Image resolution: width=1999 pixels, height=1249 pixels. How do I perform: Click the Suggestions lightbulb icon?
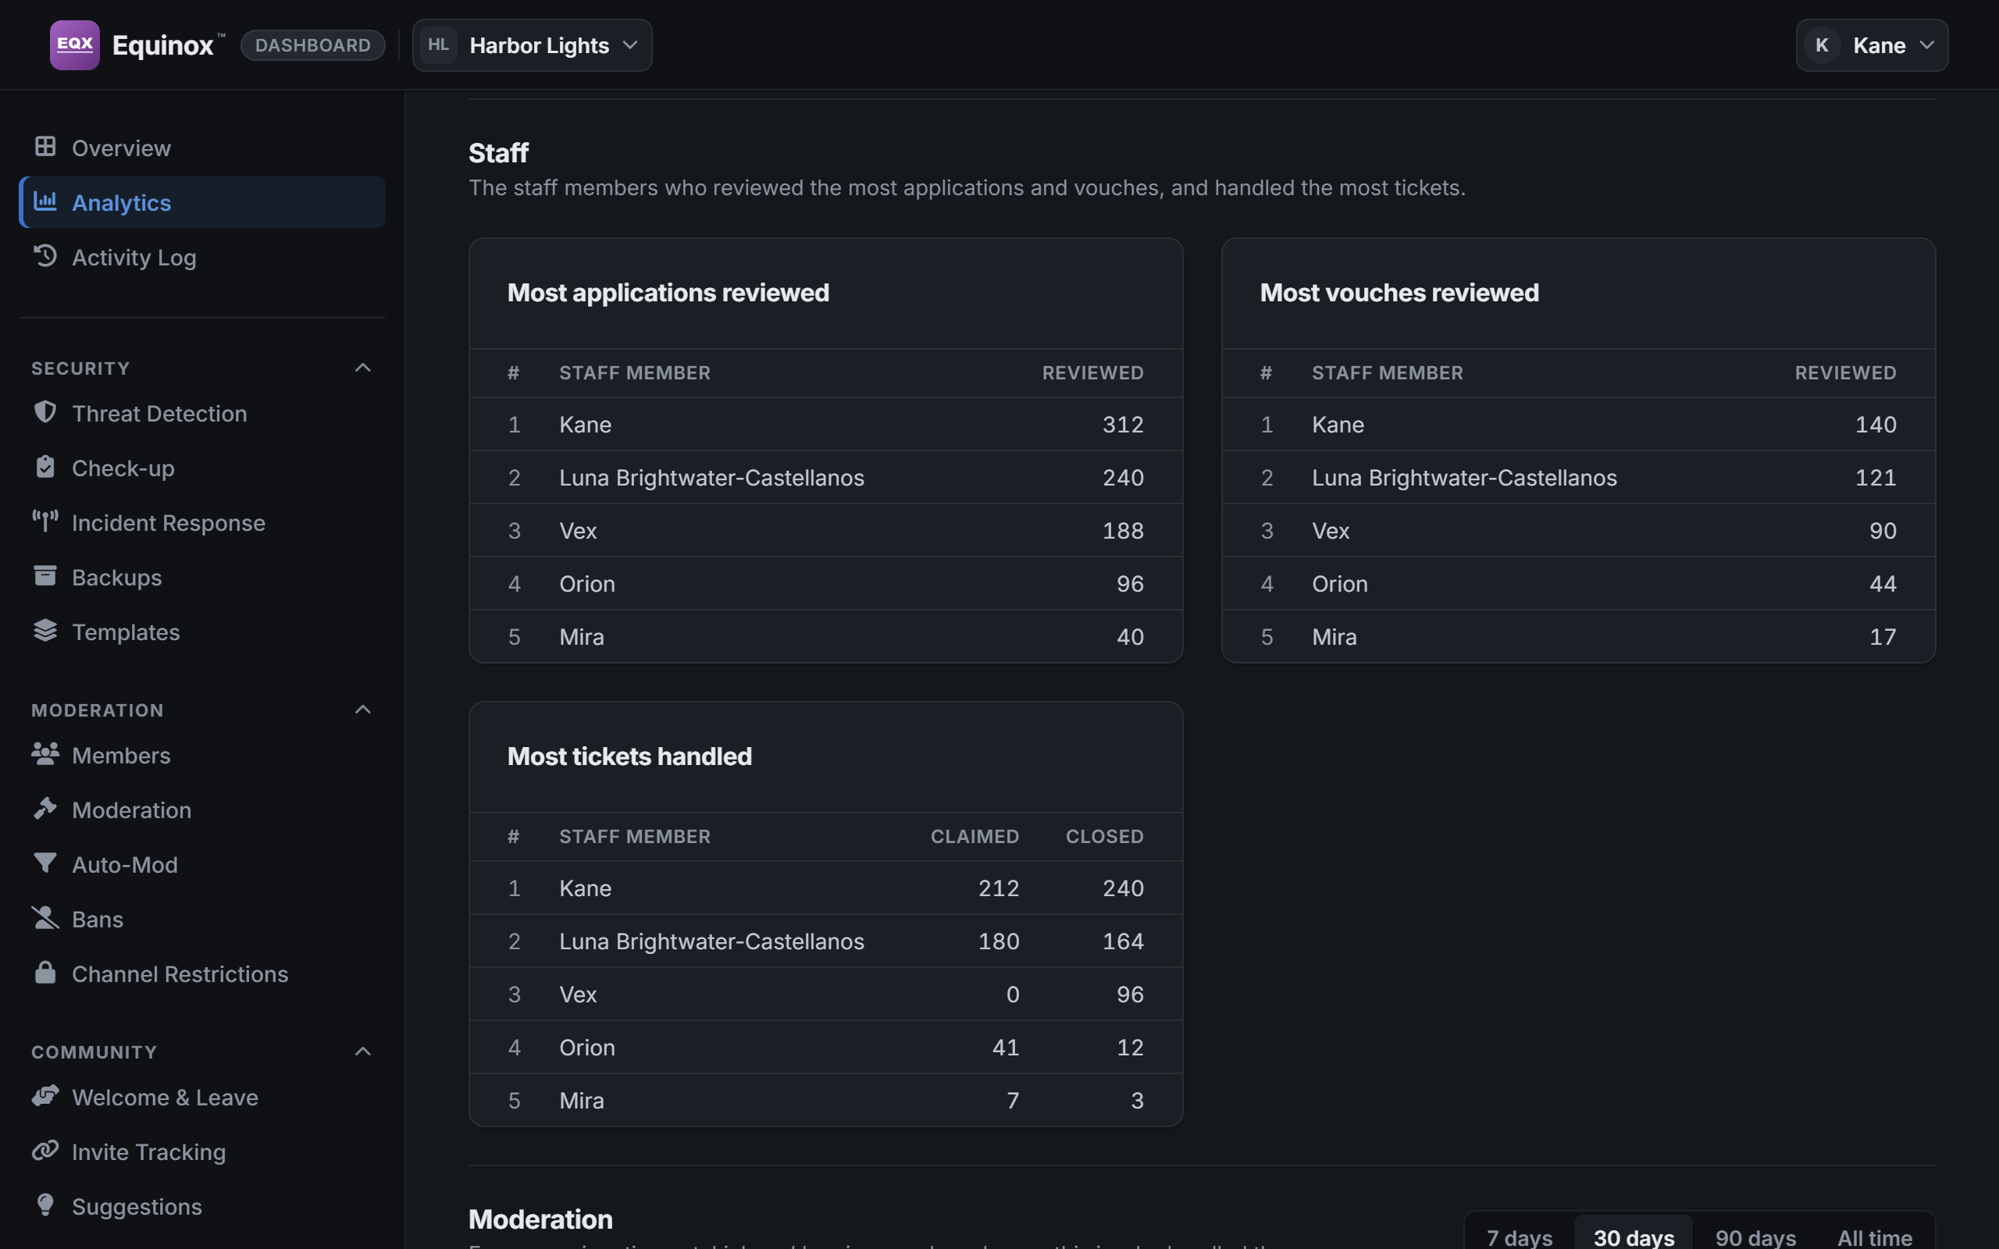(x=45, y=1205)
